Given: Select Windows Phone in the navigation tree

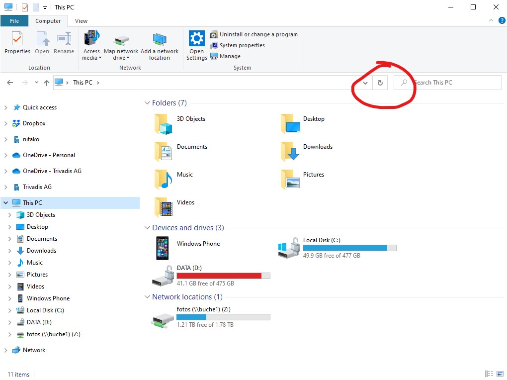Looking at the screenshot, I should click(48, 298).
